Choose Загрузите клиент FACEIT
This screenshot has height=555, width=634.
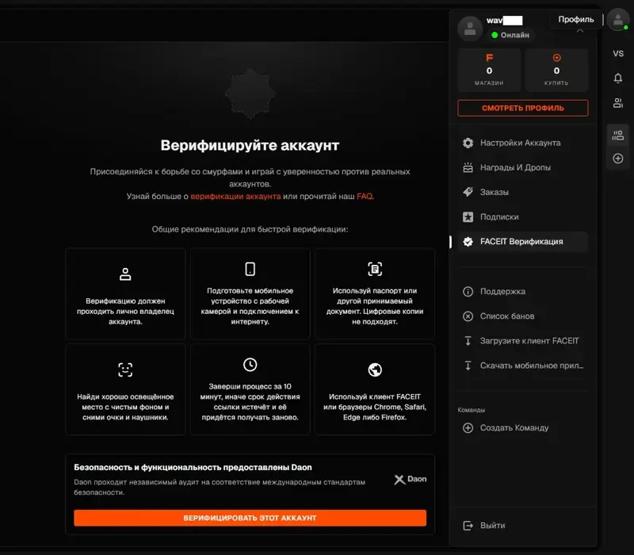tap(523, 341)
